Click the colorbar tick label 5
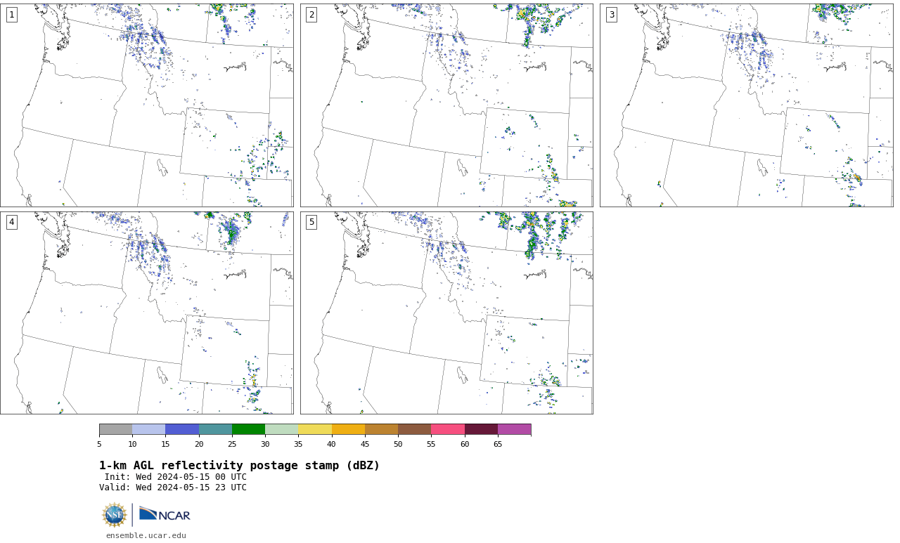Screen dimensions: 900x543 99,444
